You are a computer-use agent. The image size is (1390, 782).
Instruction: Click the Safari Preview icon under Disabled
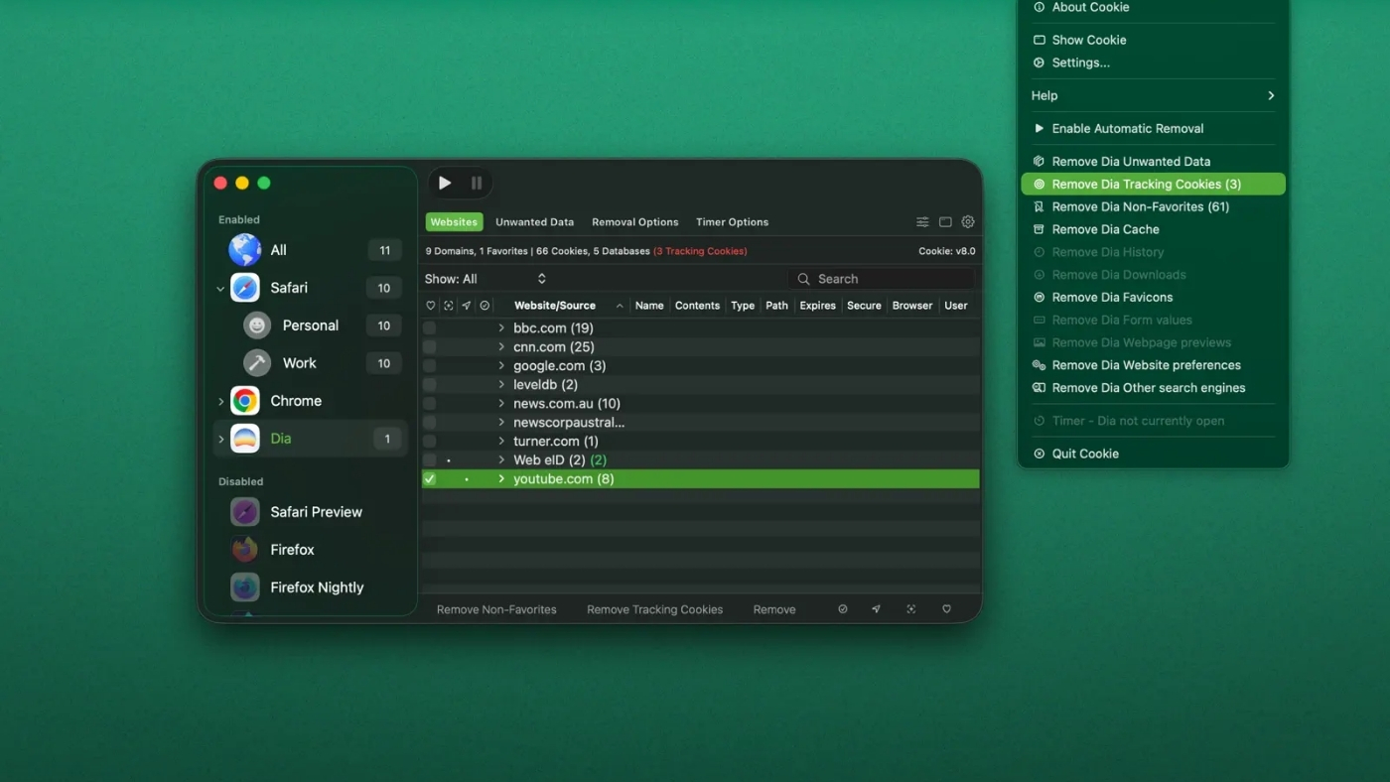tap(245, 512)
